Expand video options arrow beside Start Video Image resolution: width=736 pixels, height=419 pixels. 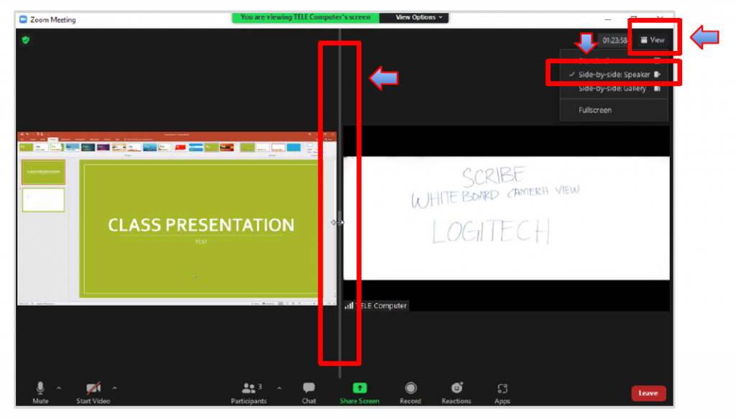click(x=114, y=388)
